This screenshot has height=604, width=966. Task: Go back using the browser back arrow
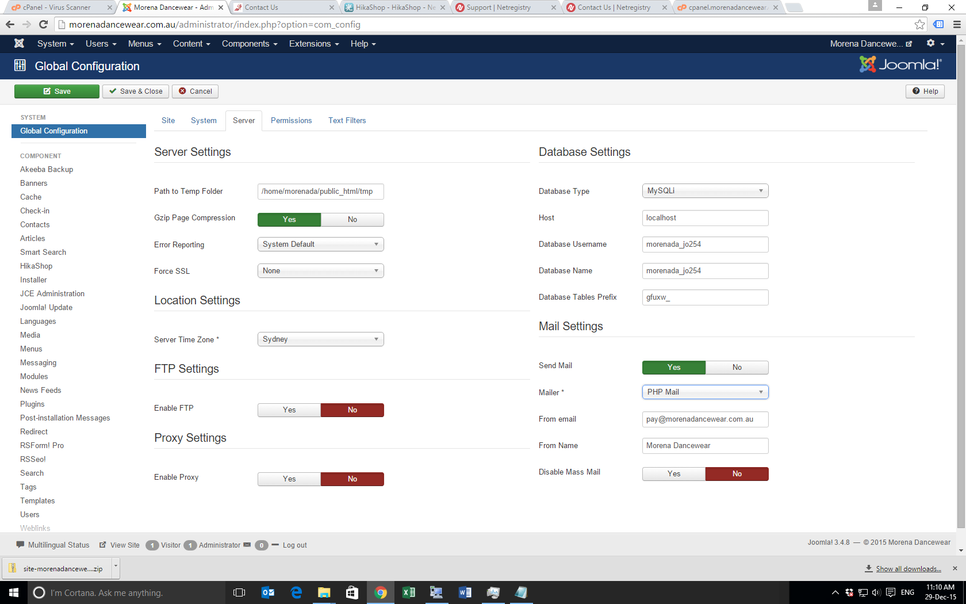click(10, 25)
